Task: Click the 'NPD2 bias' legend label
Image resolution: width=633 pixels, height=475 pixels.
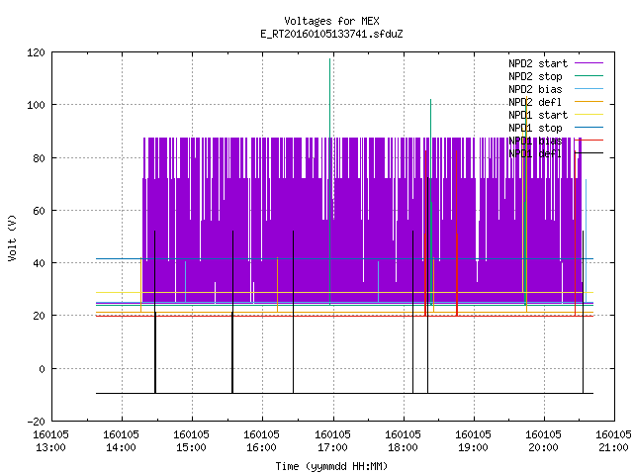Action: [x=535, y=89]
